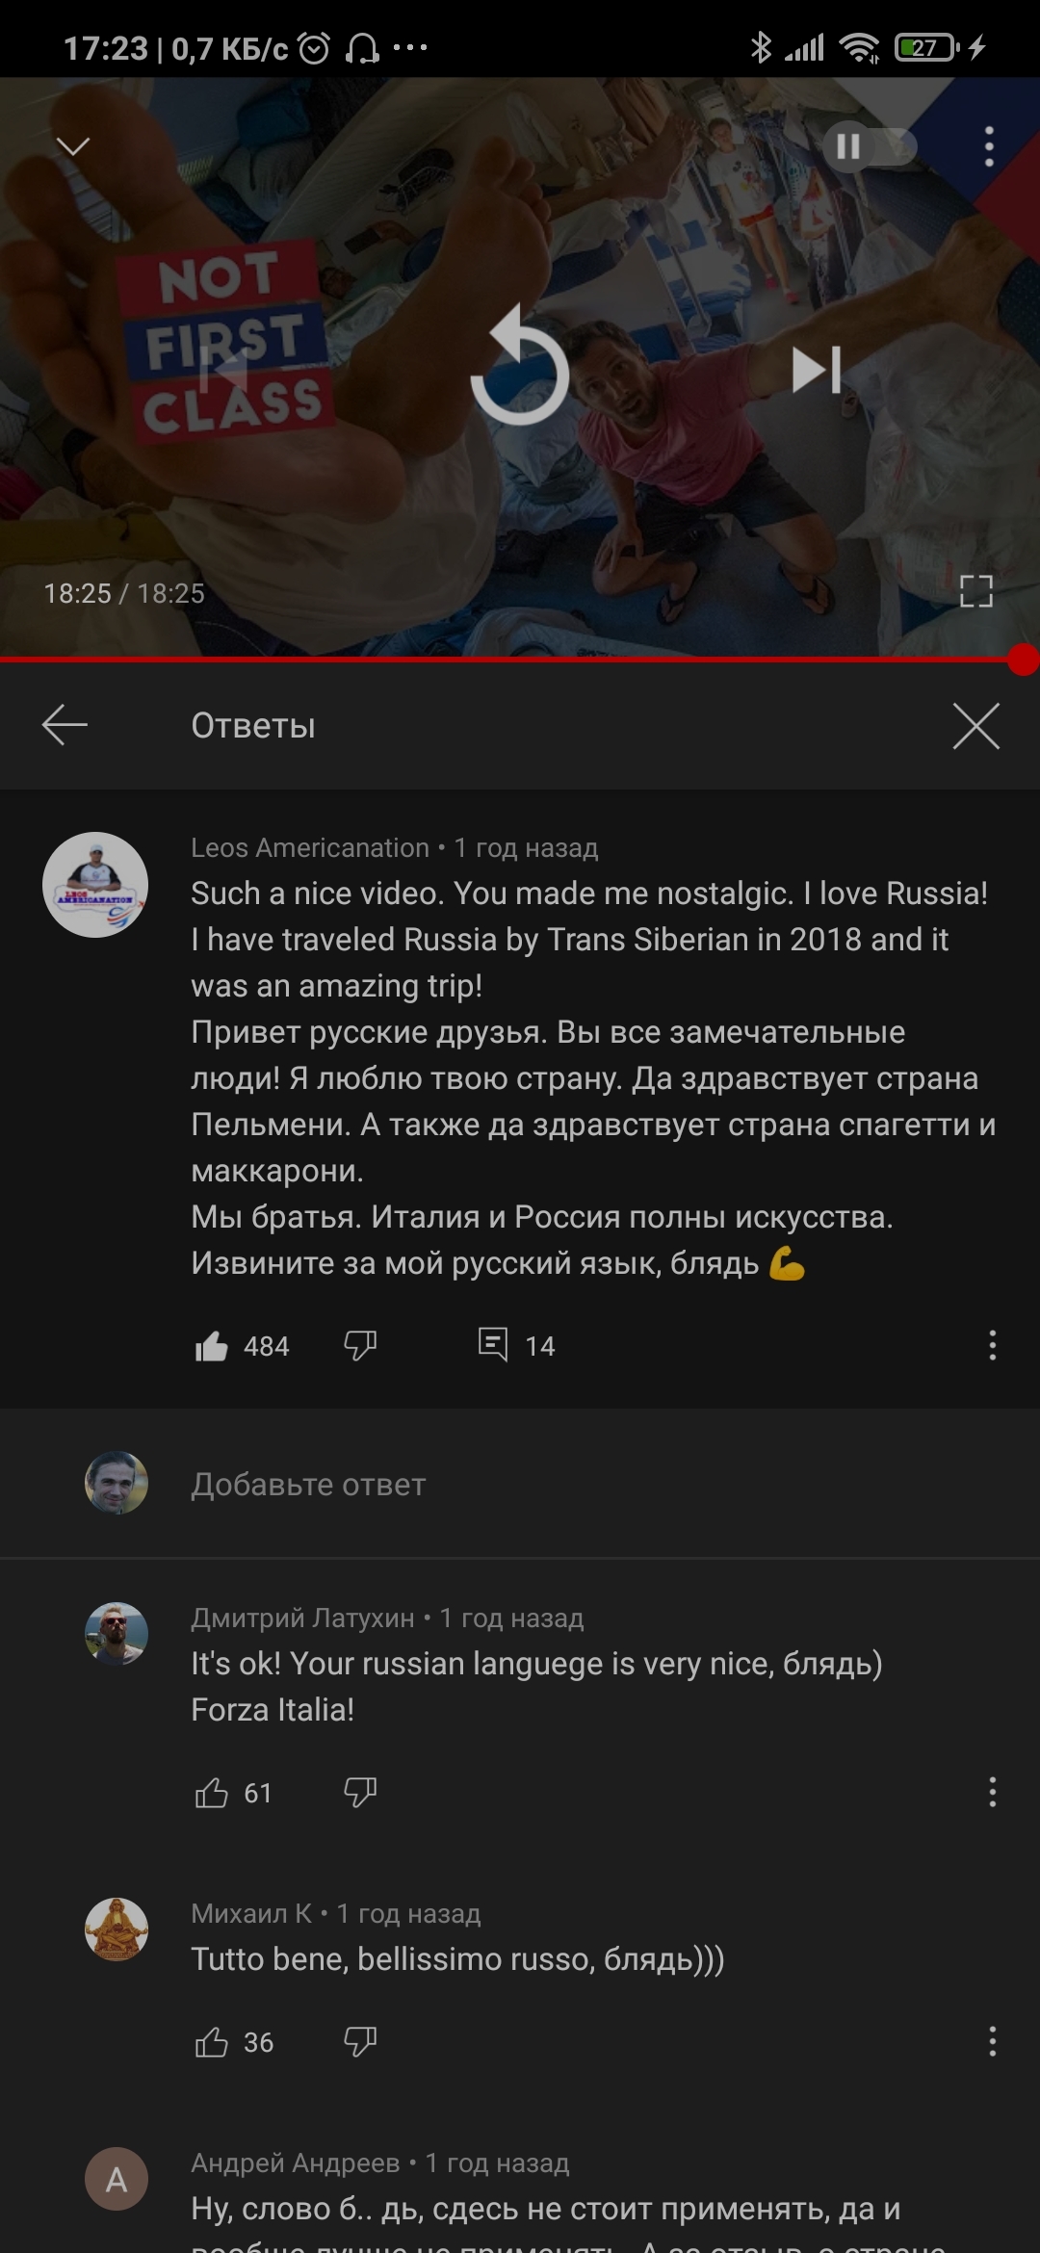Open more options for Leos Americanation comment
This screenshot has height=2253, width=1040.
tap(993, 1345)
